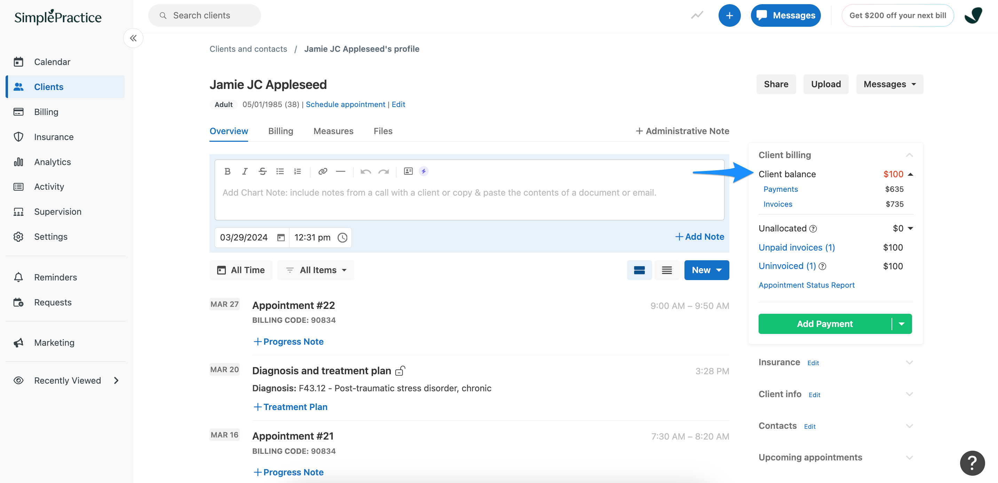Select Clients in the sidebar
The width and height of the screenshot is (998, 483).
pyautogui.click(x=65, y=87)
